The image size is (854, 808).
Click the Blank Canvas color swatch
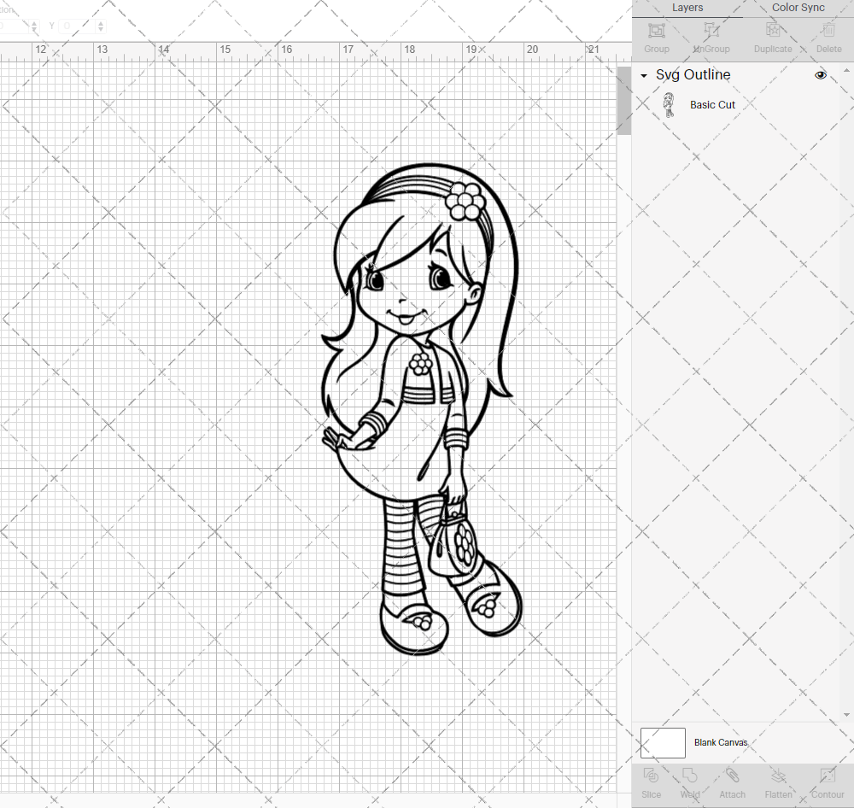(662, 742)
